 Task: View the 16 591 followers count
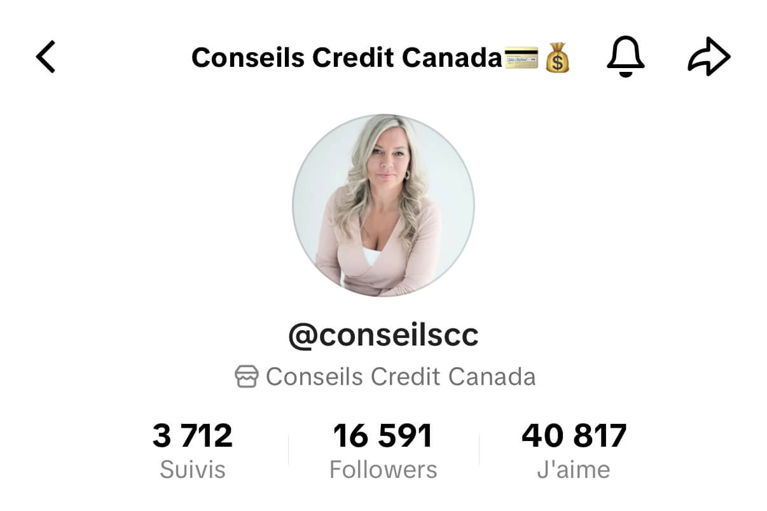pos(383,437)
